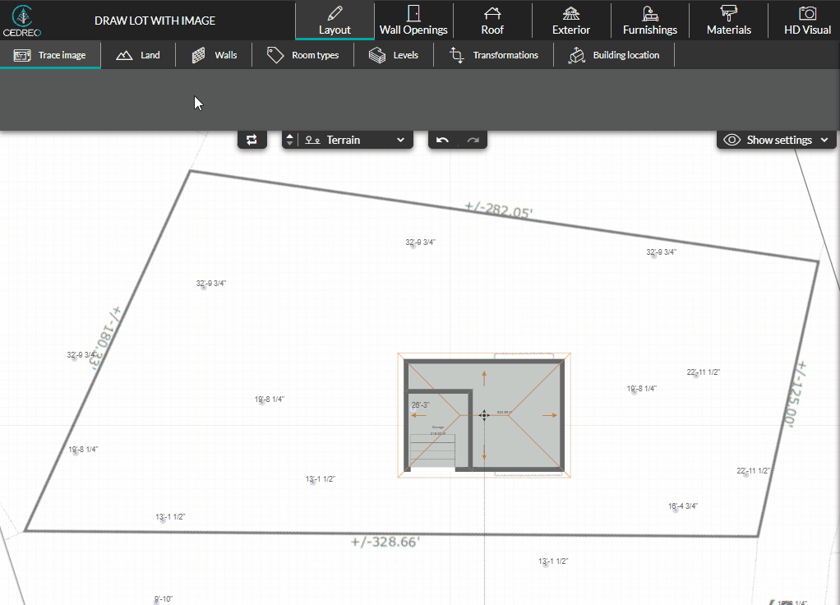Step level with up/down arrows
This screenshot has width=840, height=605.
point(289,140)
